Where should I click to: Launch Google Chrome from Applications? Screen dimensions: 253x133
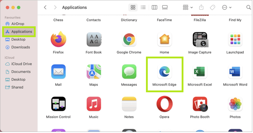[x=129, y=39]
